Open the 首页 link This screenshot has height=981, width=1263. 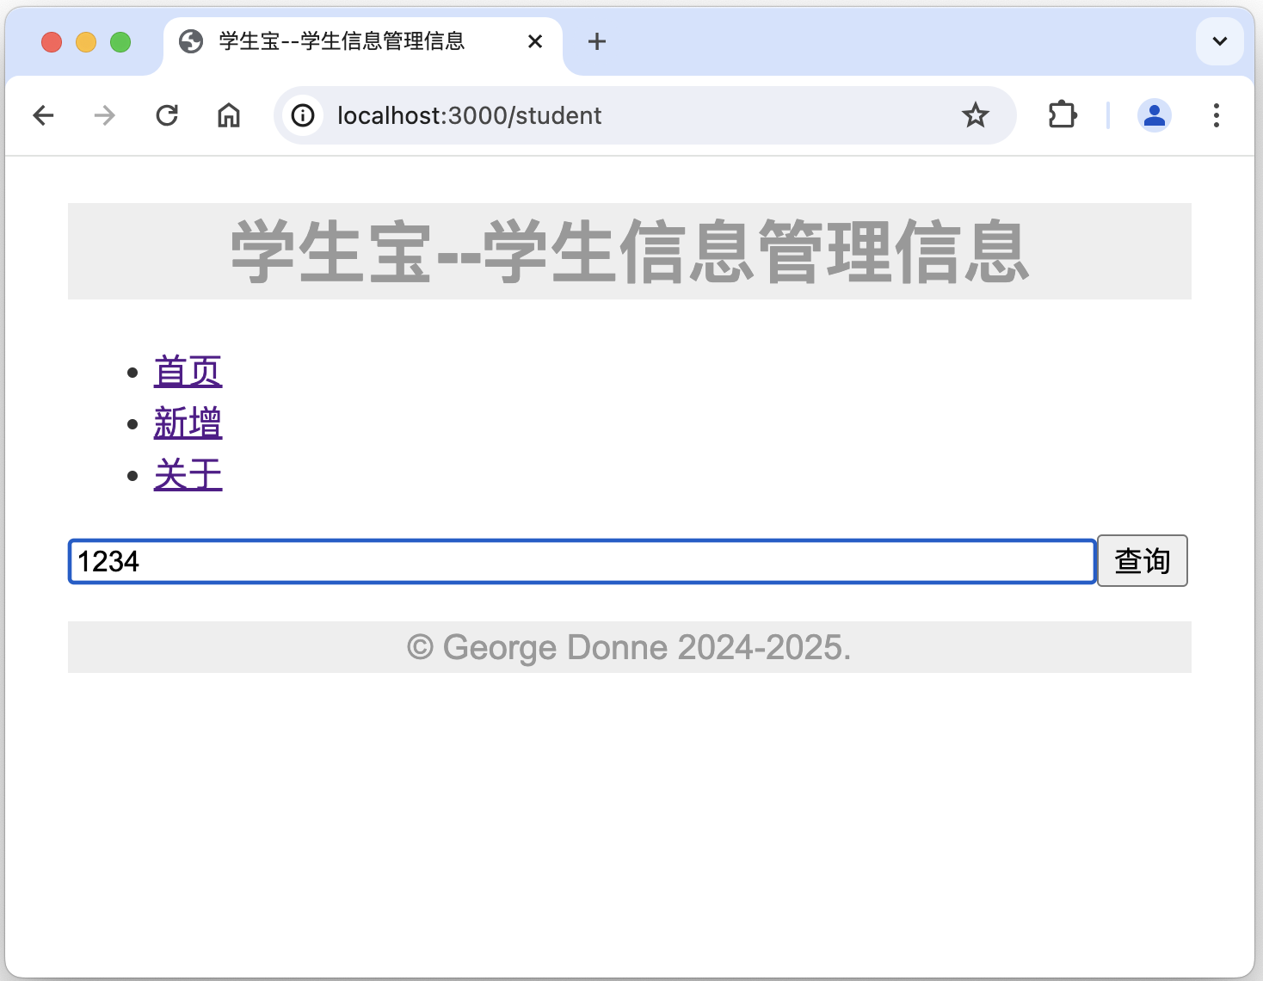click(188, 372)
